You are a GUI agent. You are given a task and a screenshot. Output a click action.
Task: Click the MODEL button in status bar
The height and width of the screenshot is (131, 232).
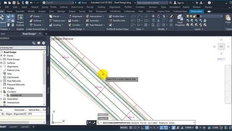pos(124,127)
